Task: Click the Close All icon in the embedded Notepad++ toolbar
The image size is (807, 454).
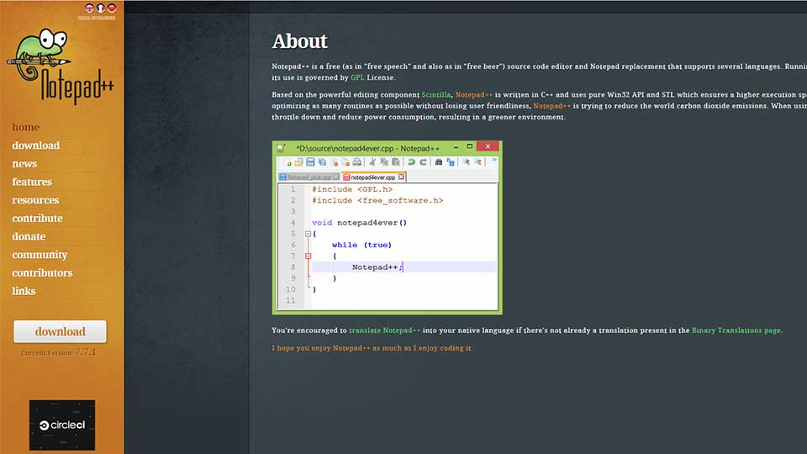Action: click(x=345, y=162)
